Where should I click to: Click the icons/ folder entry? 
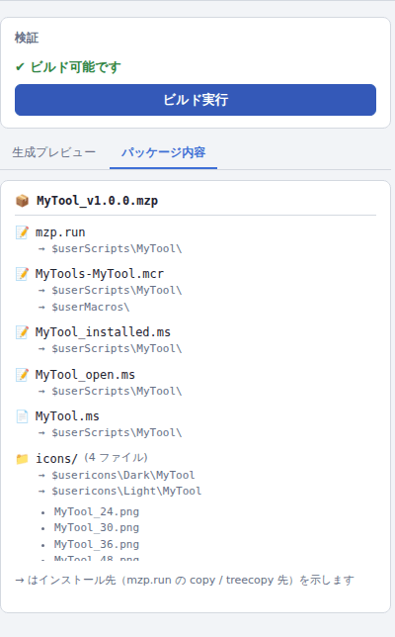pyautogui.click(x=56, y=459)
